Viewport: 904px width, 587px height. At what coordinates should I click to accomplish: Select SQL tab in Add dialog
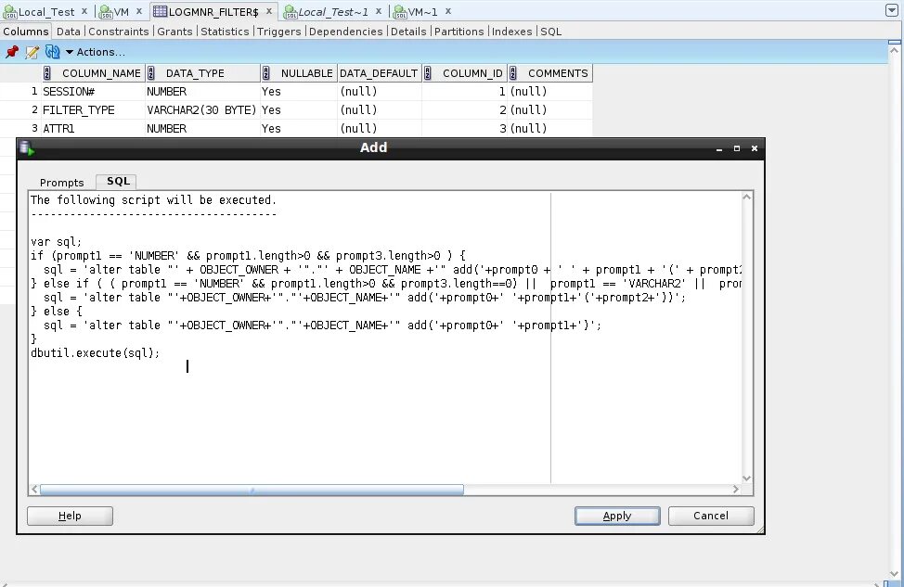(117, 182)
